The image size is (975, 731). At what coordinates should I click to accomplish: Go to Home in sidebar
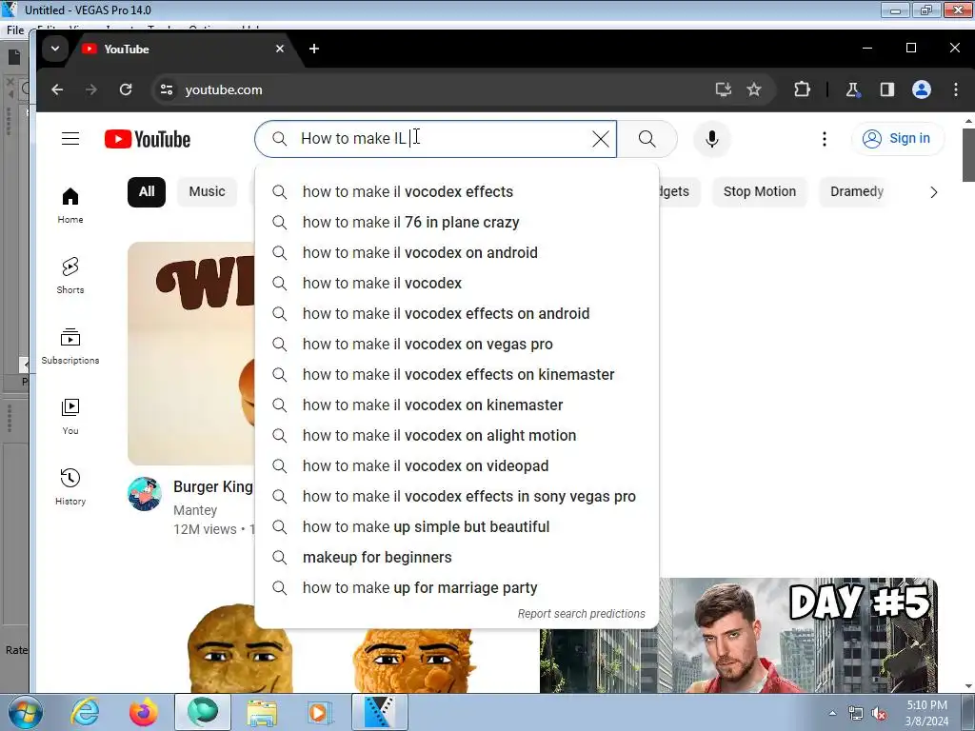[70, 206]
